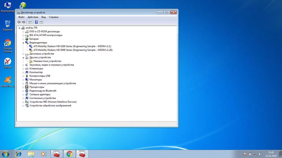Collapse the Видеоадаптеры branch

click(23, 43)
